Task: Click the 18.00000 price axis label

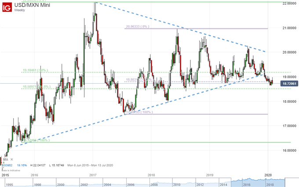Action: 289,101
